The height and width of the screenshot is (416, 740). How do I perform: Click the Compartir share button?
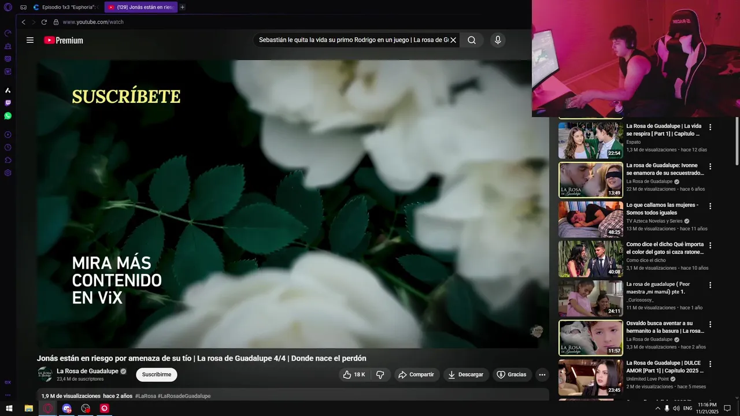[417, 374]
